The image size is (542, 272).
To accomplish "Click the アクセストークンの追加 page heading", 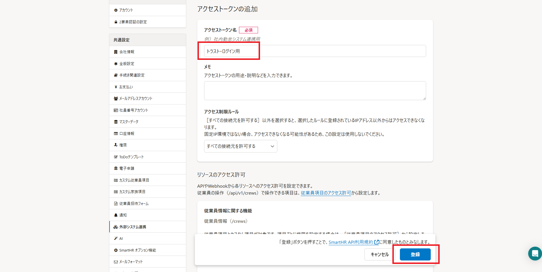I will (227, 9).
